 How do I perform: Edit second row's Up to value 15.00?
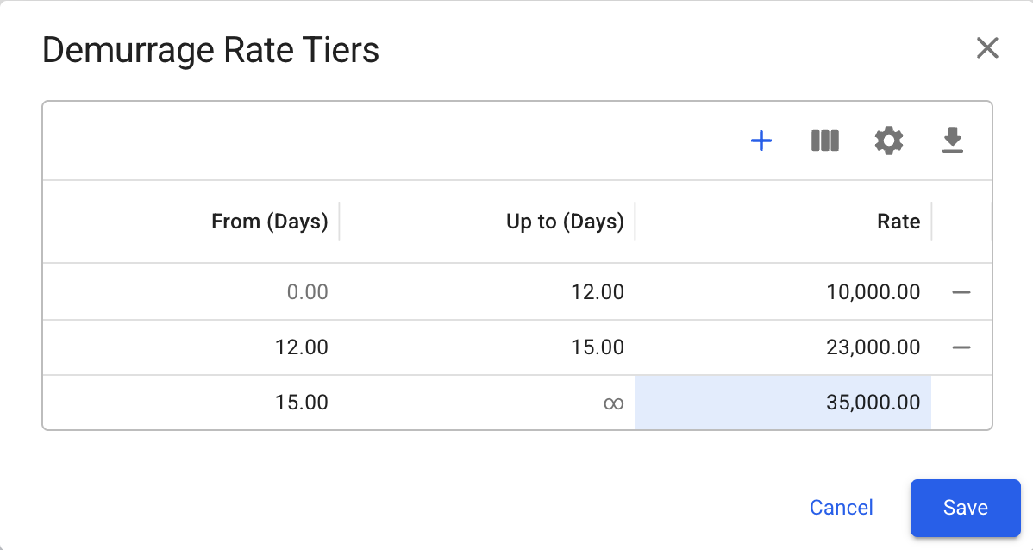point(487,347)
